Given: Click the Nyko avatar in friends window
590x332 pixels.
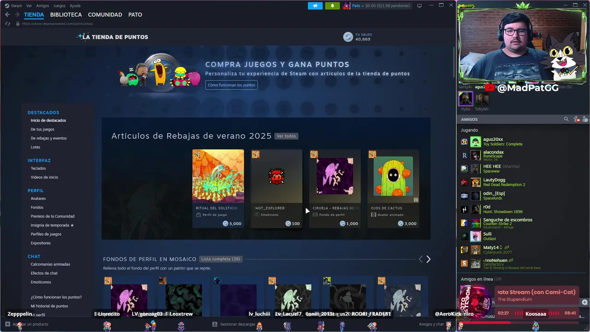Looking at the screenshot, I should click(466, 99).
